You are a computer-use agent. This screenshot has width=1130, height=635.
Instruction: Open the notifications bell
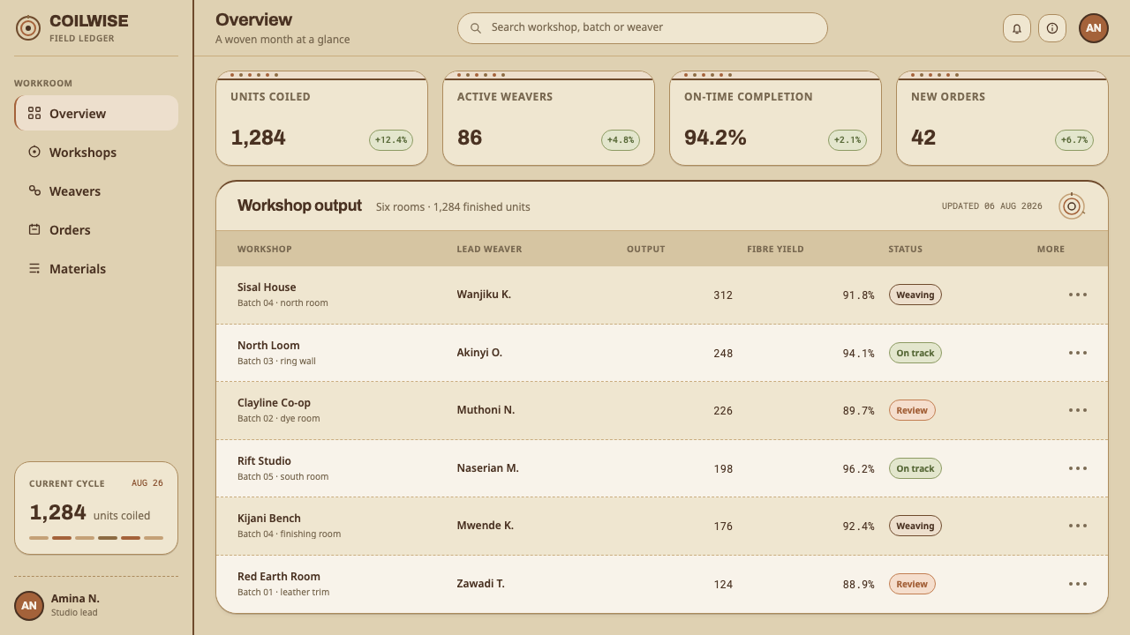[x=1017, y=28]
